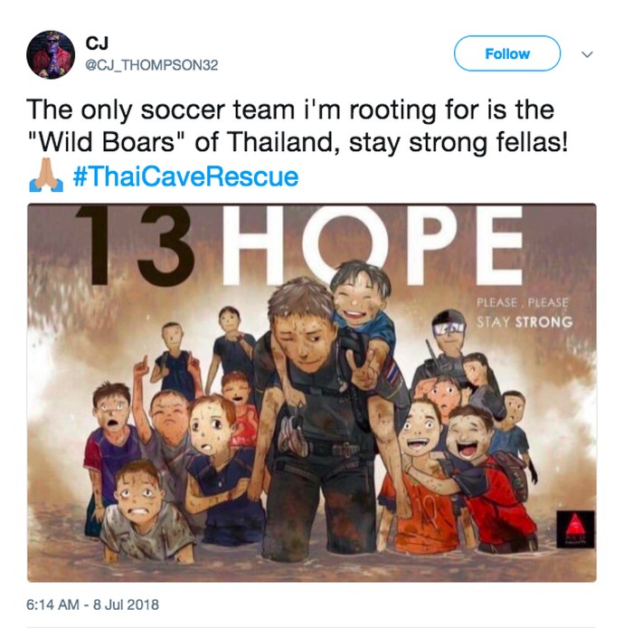Viewport: 633px width, 628px height.
Task: Expand the tweet options chevron menu
Action: click(587, 54)
